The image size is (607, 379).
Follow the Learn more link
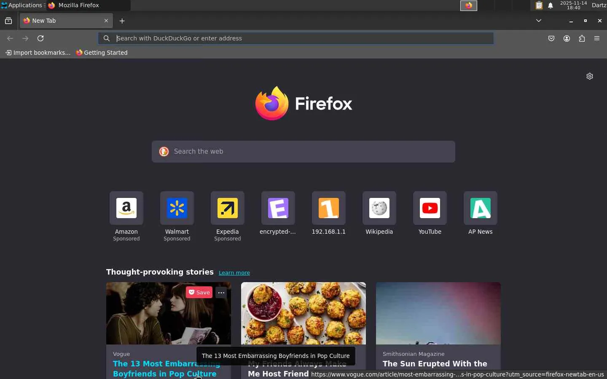[x=234, y=273]
